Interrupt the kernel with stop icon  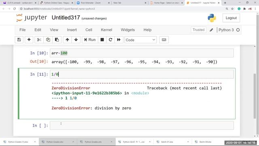point(102,40)
